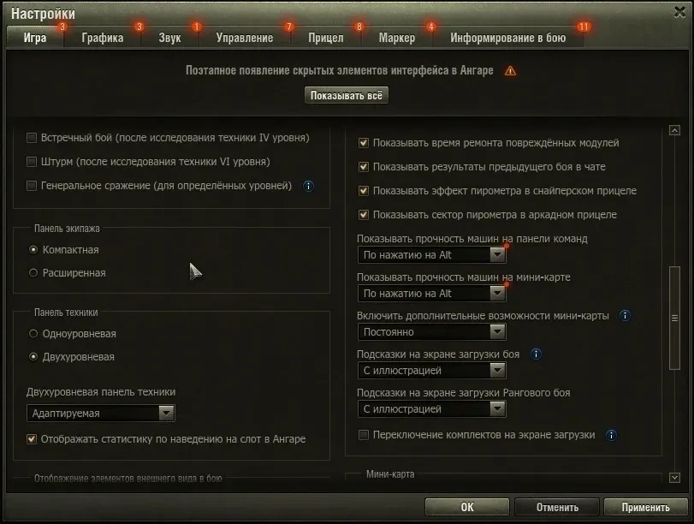Toggle Отображать статистику по наведению на слот
This screenshot has width=694, height=524.
[32, 439]
